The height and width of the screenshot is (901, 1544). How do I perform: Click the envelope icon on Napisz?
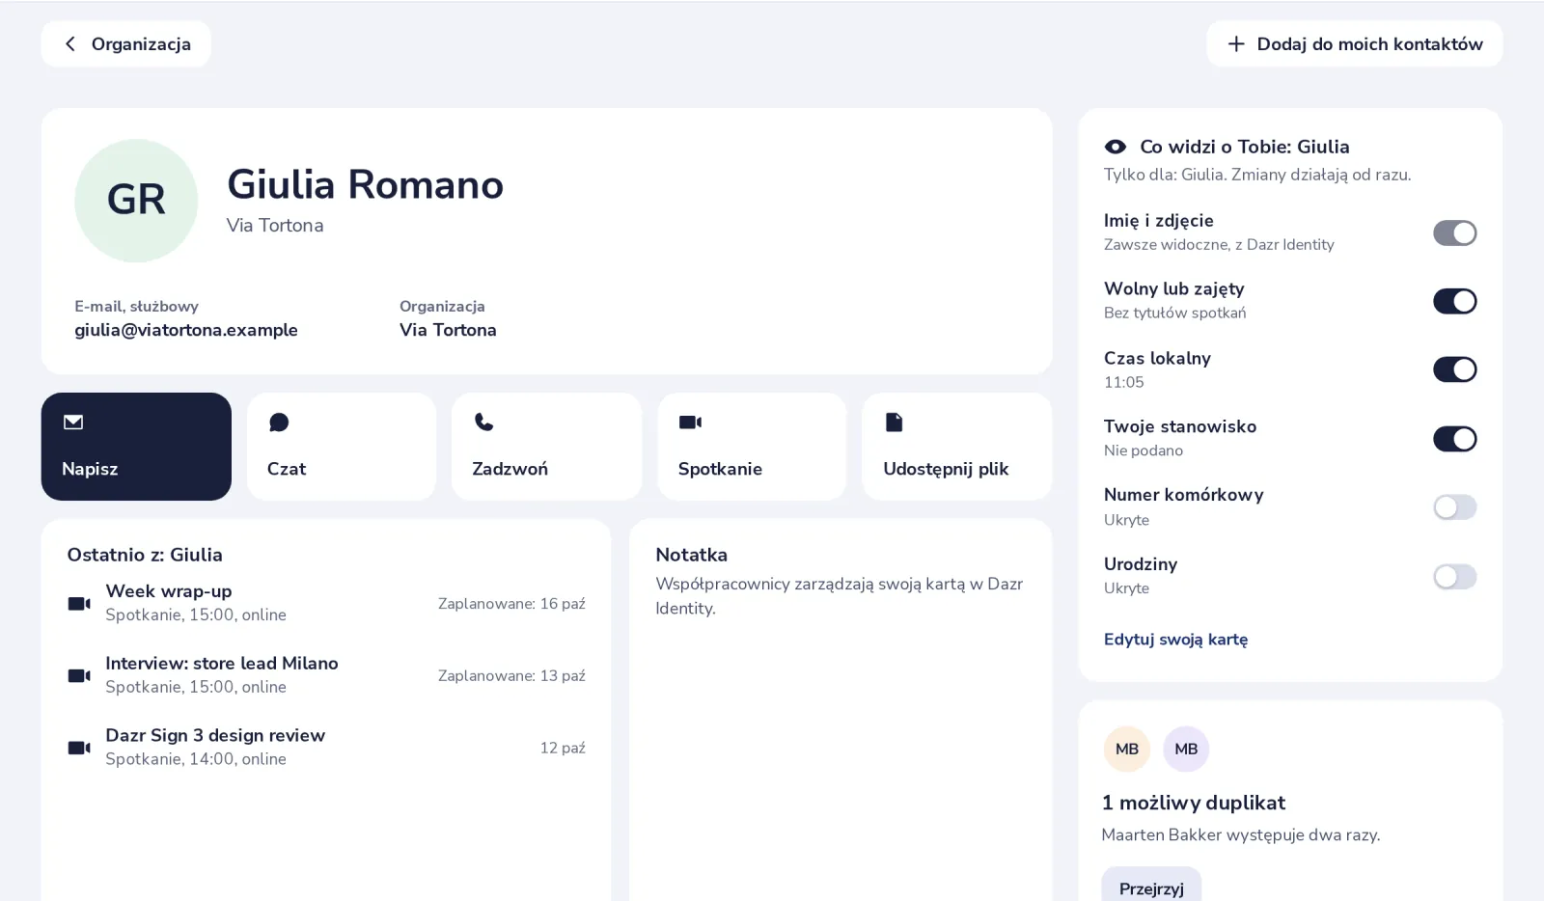coord(73,422)
